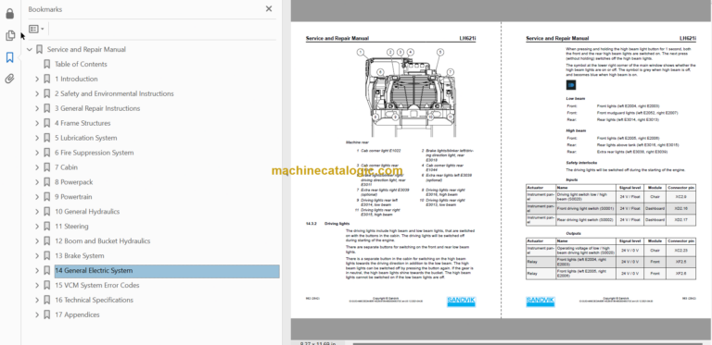Expand the 10 General Hydraulics chevron
The width and height of the screenshot is (712, 345).
click(x=37, y=212)
